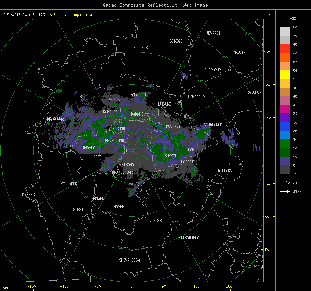Click the GADAG radar center label
This screenshot has height=291, width=311.
pyautogui.click(x=132, y=151)
